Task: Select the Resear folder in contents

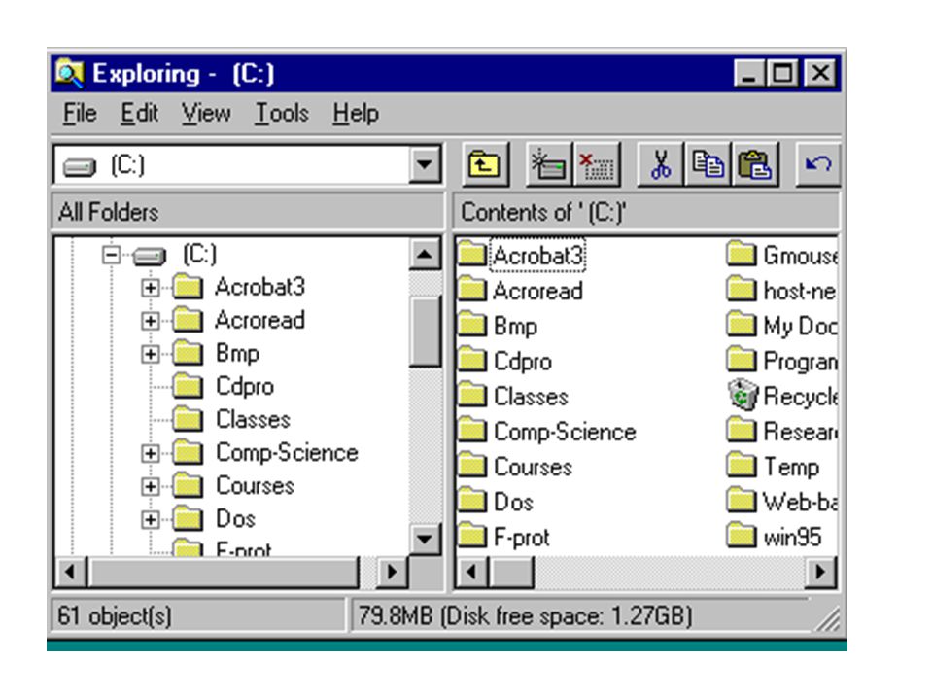Action: [x=781, y=432]
